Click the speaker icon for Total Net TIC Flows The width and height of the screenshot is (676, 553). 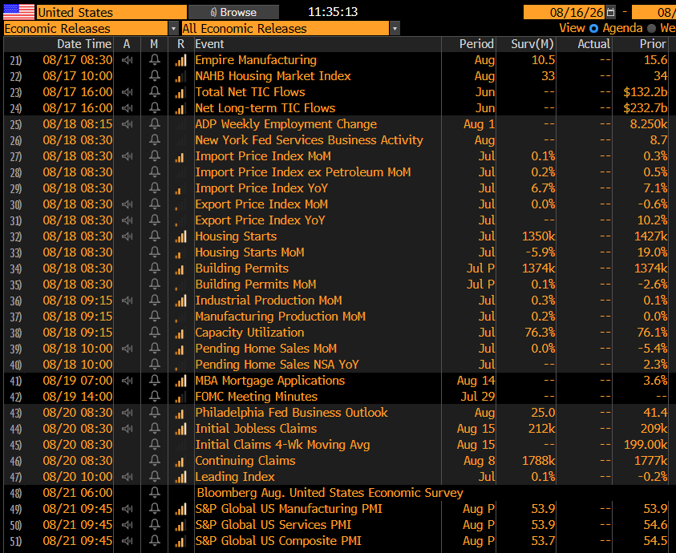pyautogui.click(x=127, y=92)
